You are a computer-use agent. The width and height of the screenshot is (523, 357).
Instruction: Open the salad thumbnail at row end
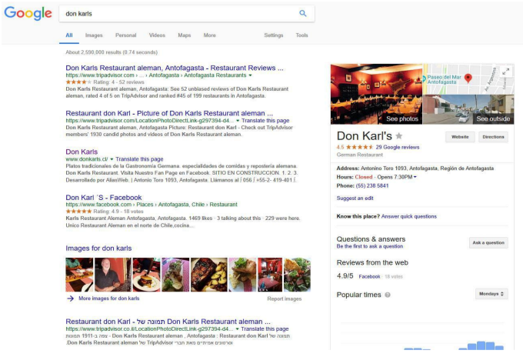[x=297, y=275]
